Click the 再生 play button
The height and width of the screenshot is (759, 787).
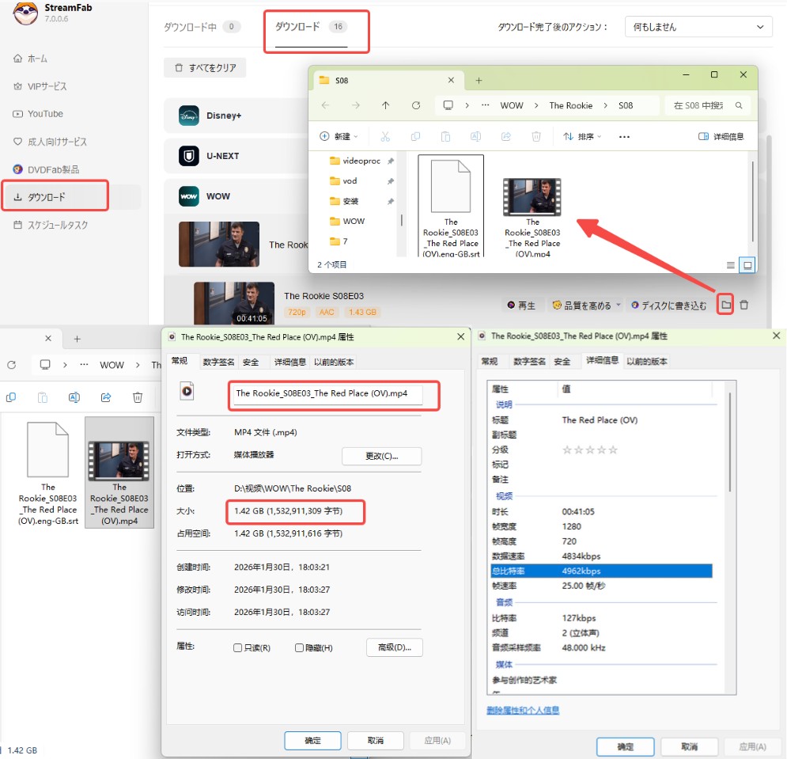coord(520,305)
